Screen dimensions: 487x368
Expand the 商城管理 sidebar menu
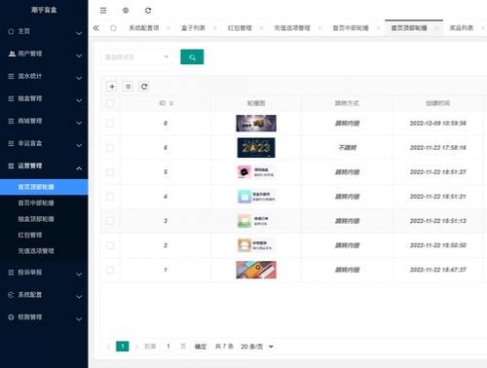[x=44, y=121]
